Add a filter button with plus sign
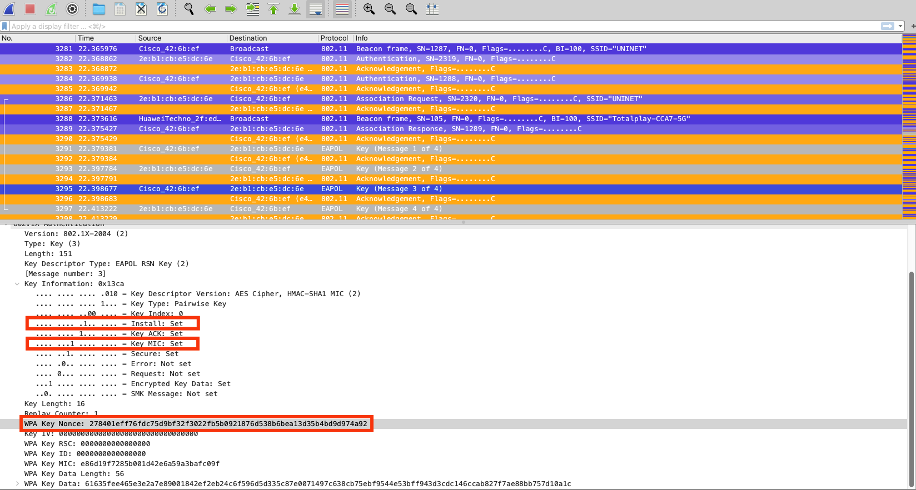The width and height of the screenshot is (916, 490). [x=913, y=26]
